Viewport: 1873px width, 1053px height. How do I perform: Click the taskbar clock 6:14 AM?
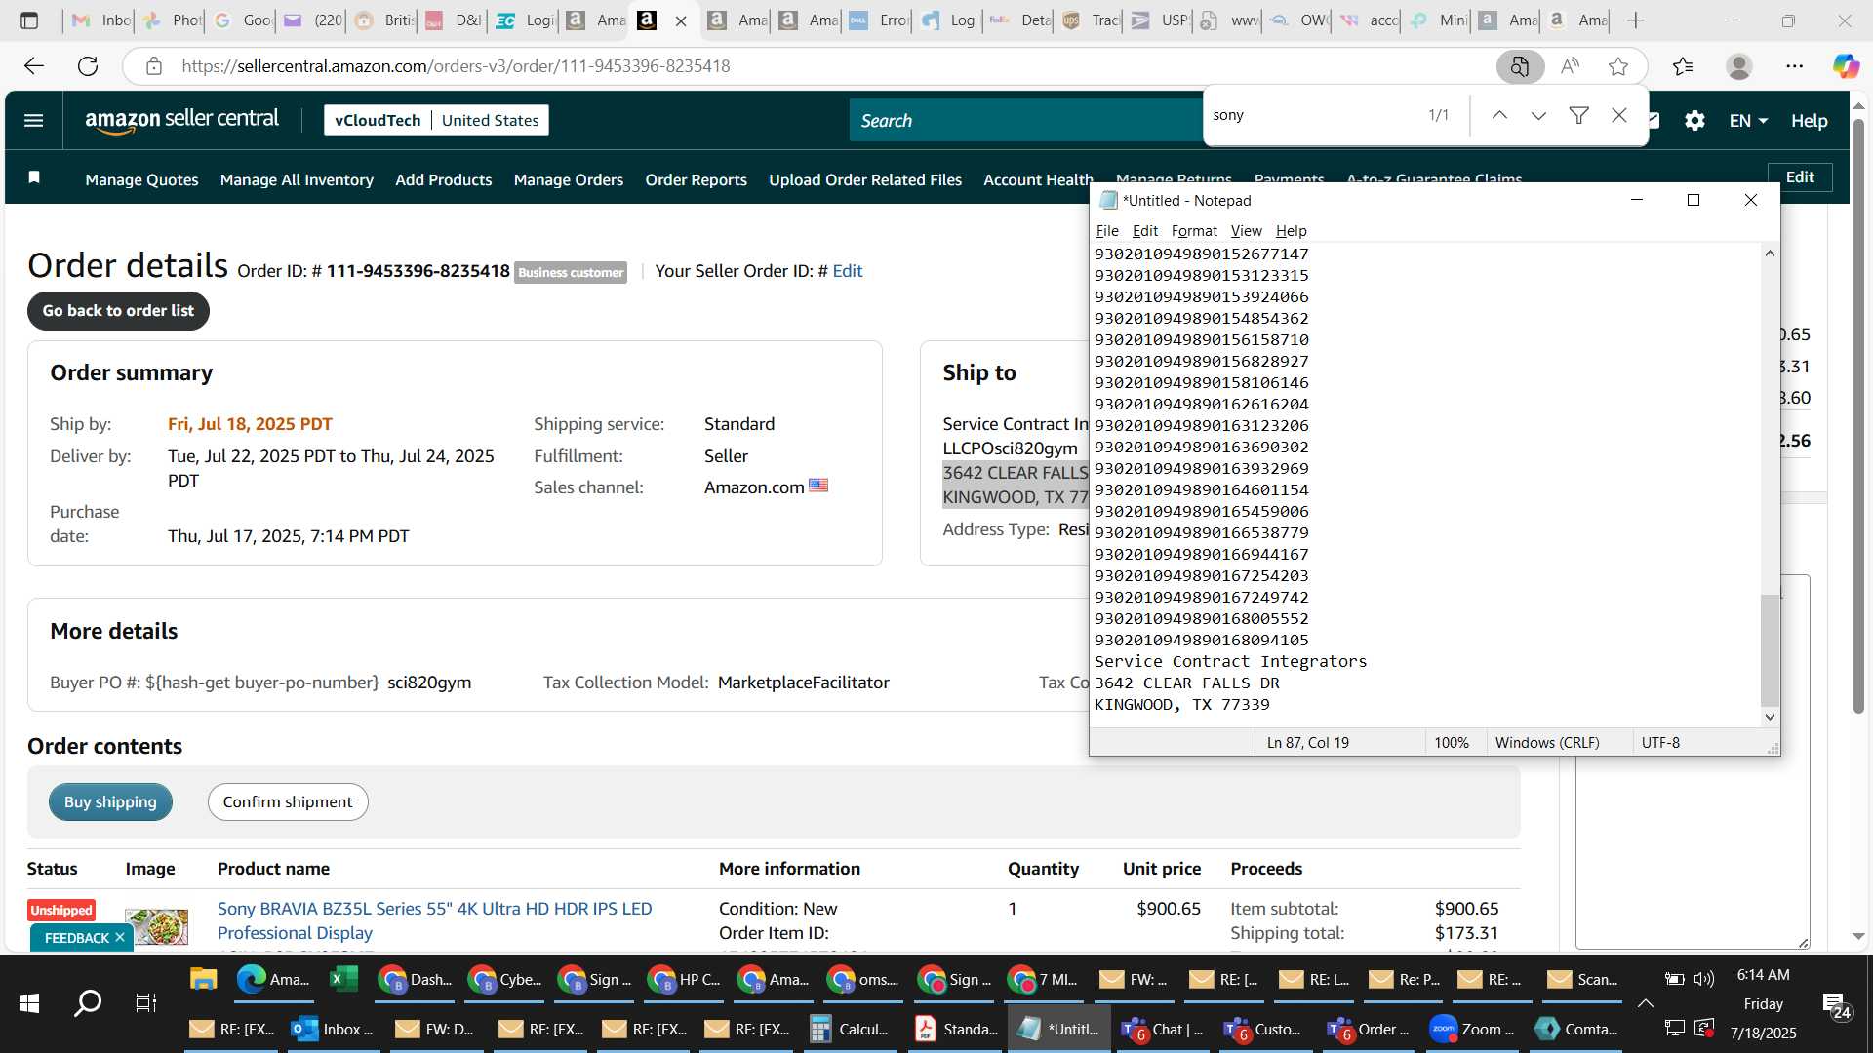coord(1763,975)
